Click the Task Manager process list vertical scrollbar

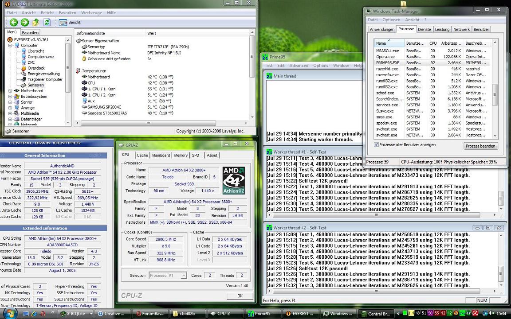[x=495, y=94]
